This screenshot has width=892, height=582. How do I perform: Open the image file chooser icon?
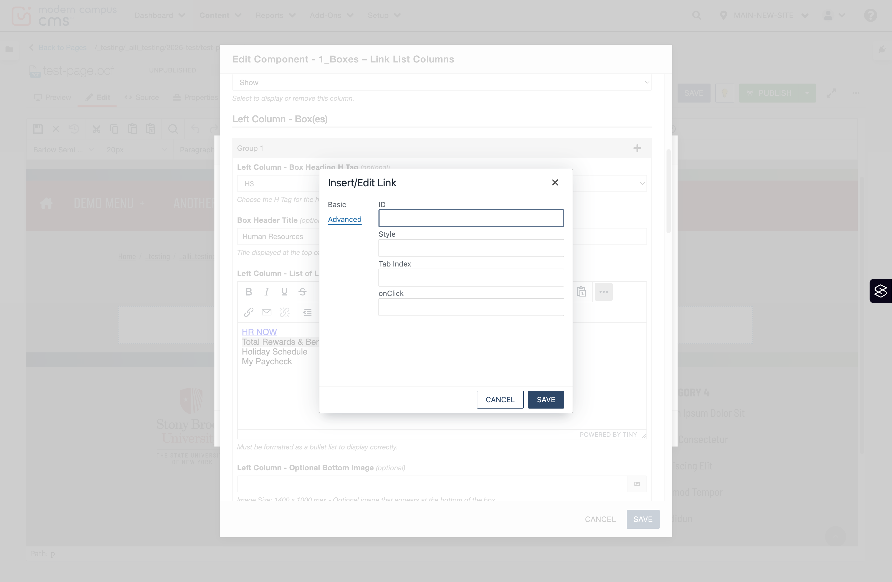pyautogui.click(x=637, y=484)
